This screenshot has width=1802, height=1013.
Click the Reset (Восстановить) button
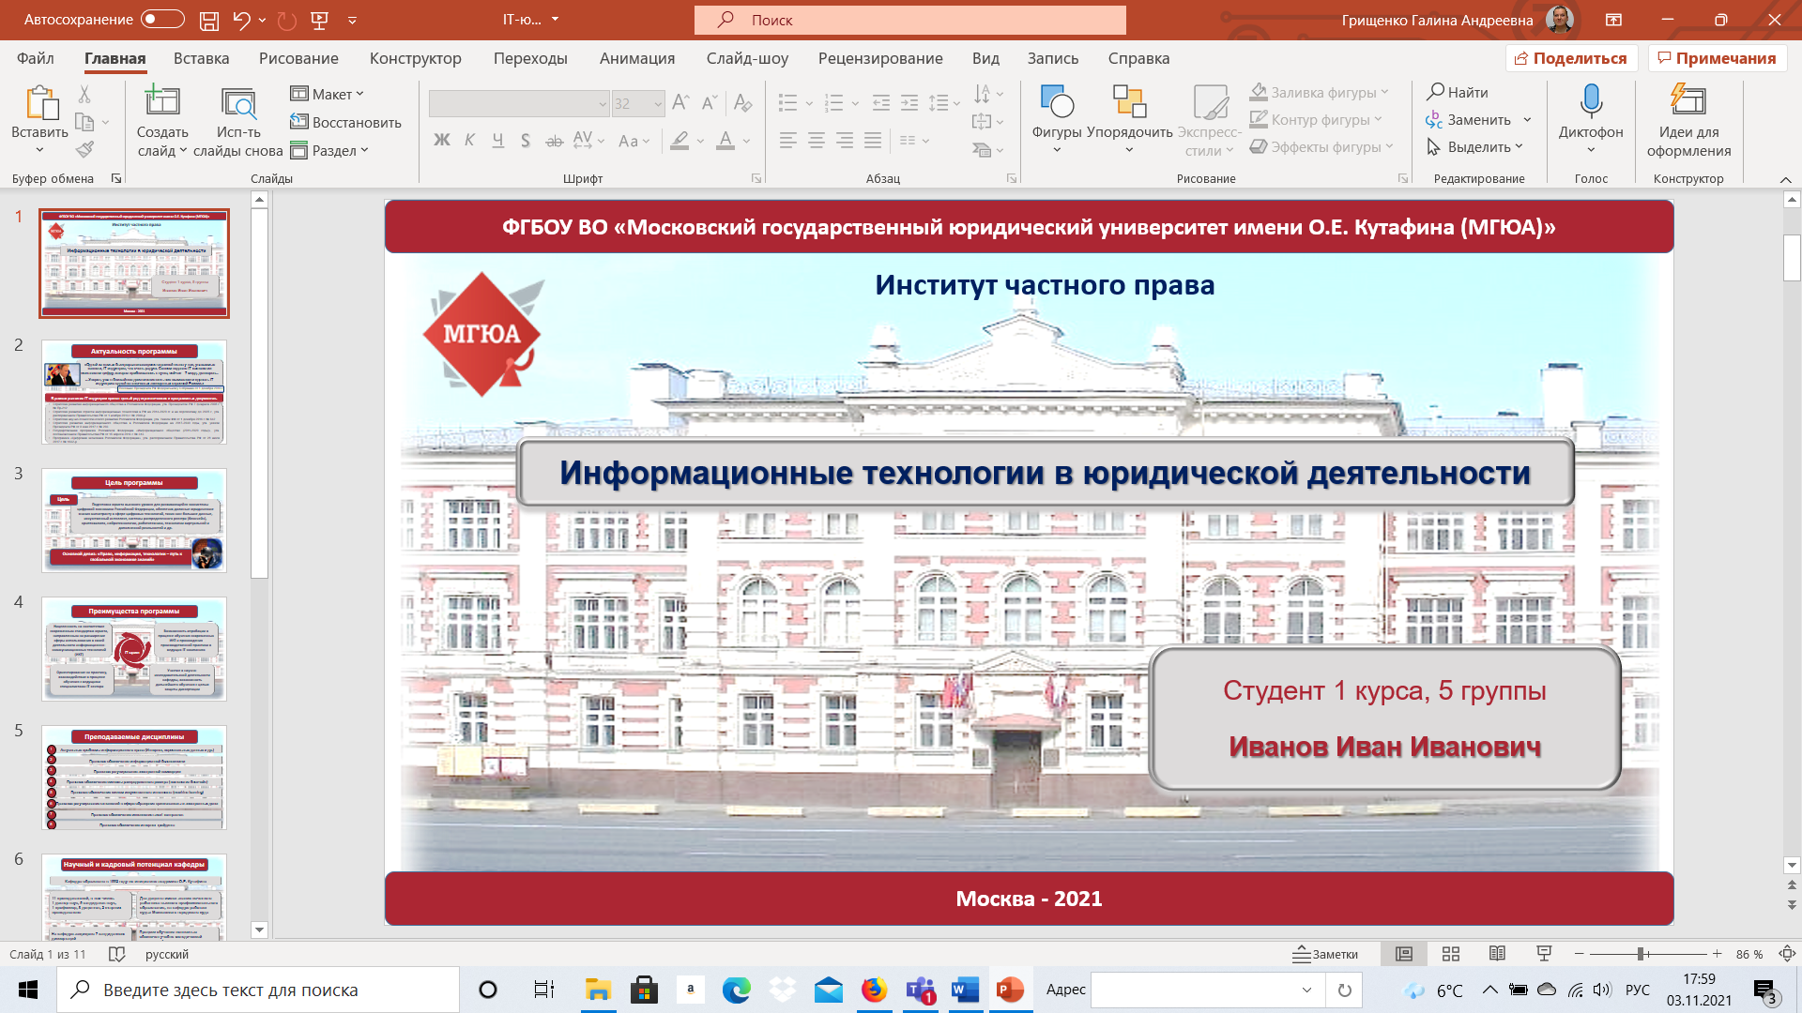coord(345,122)
